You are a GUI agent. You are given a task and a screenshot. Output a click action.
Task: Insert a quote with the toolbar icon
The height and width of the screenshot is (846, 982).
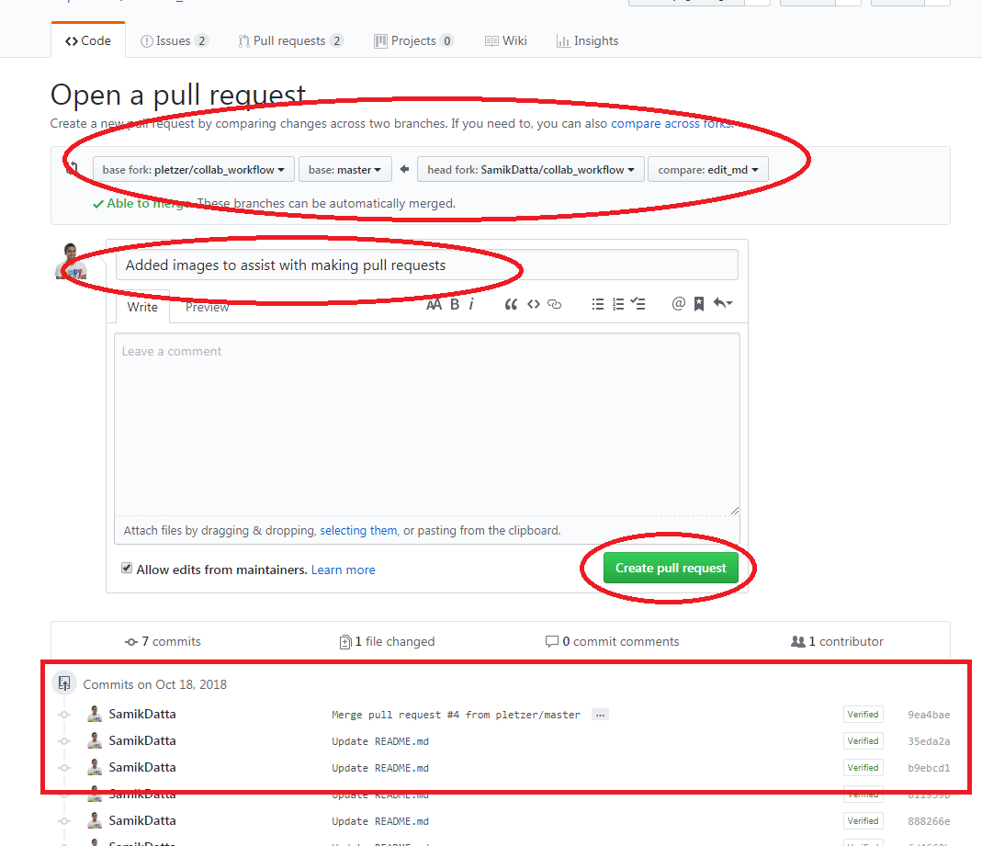[x=511, y=304]
